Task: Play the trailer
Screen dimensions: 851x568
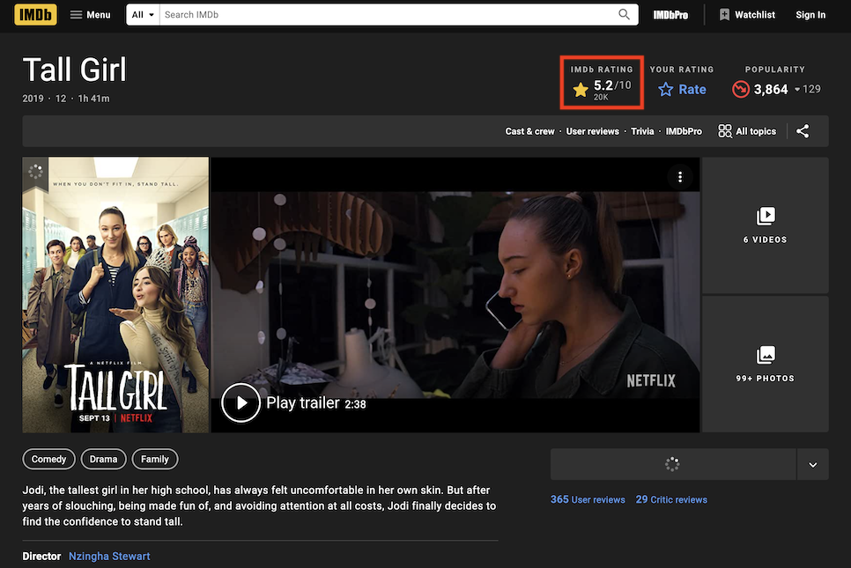Action: pyautogui.click(x=240, y=402)
